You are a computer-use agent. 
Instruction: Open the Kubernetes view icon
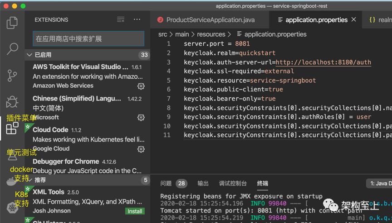pyautogui.click(x=12, y=207)
